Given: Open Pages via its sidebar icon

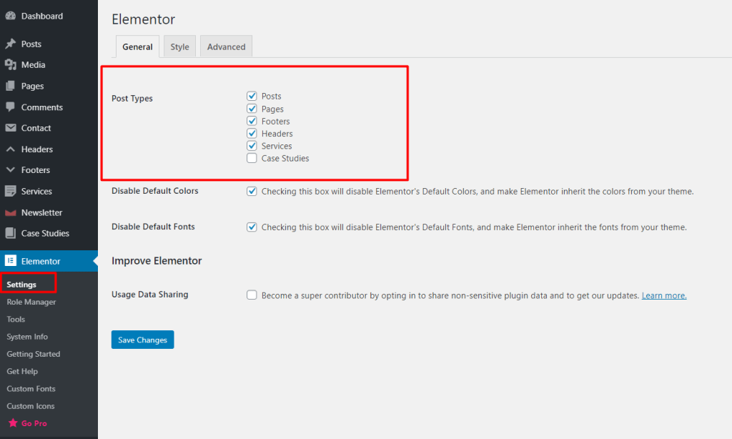Looking at the screenshot, I should [10, 86].
